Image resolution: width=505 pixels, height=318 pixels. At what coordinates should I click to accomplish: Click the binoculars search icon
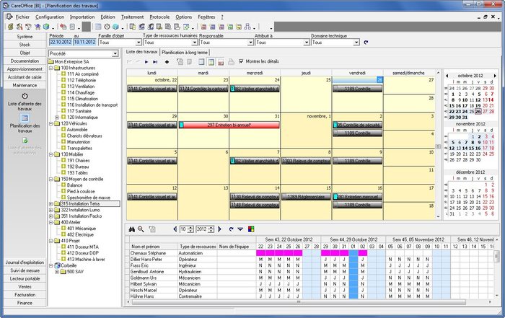tap(132, 229)
